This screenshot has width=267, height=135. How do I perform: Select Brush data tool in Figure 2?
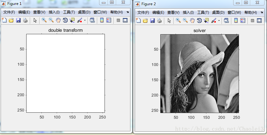pos(214,21)
